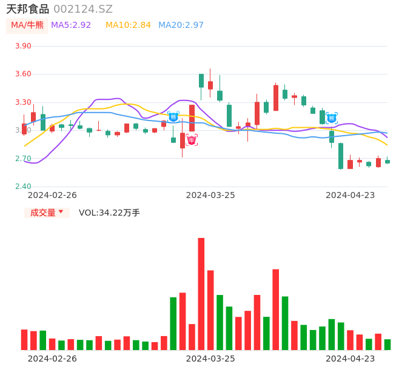Toggle the MA5:2.92 indicator legend
The width and height of the screenshot is (416, 367).
(71, 25)
